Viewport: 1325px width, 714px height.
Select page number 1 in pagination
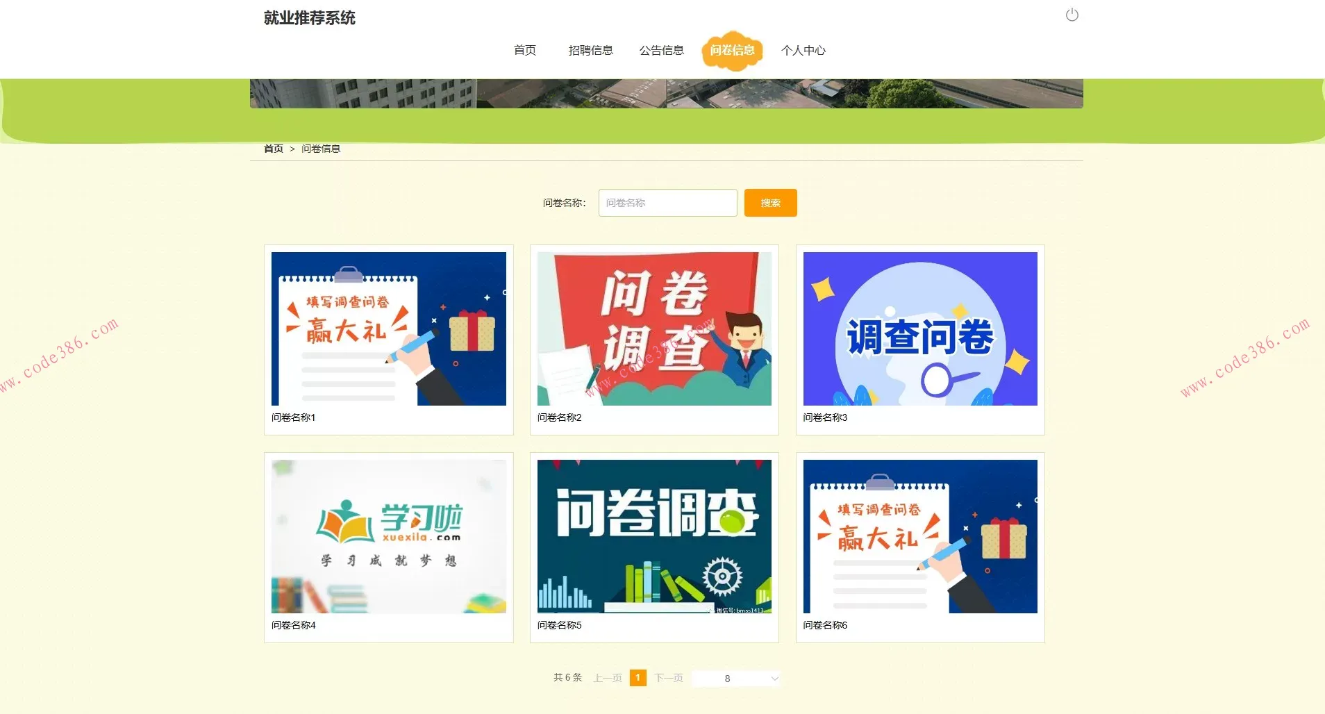tap(637, 677)
